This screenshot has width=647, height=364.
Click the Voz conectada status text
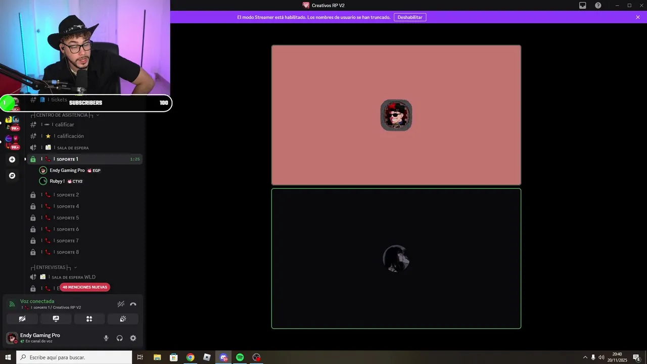pos(37,301)
